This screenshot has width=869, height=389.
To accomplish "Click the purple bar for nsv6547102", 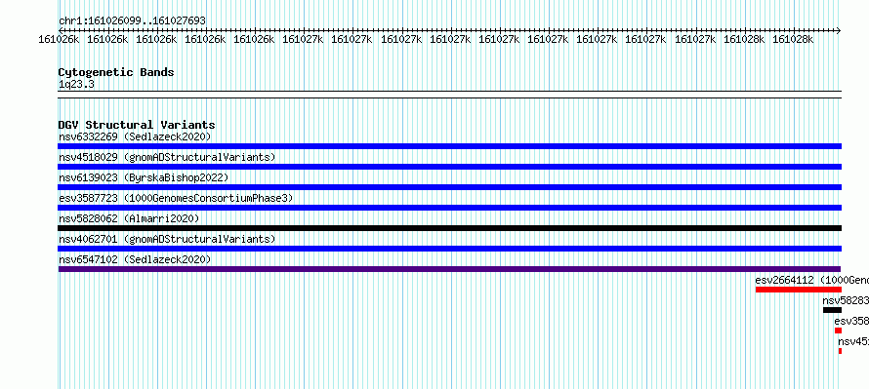I will (449, 269).
